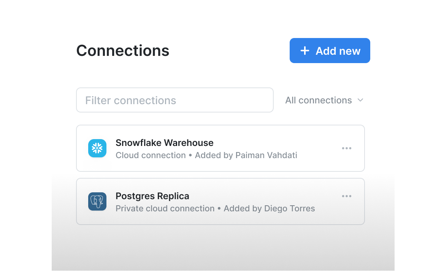
Task: Click the 'Added by Diego Torres' text
Action: pos(269,208)
